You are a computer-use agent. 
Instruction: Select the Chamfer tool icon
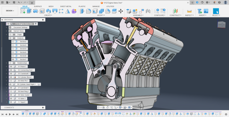click(x=108, y=11)
